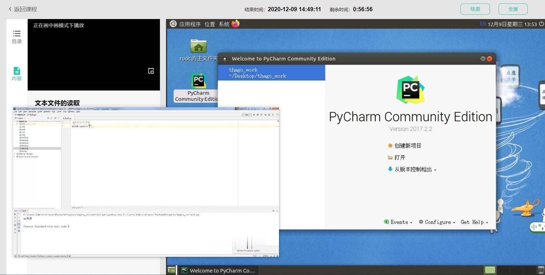
Task: Open the Events dropdown
Action: pos(398,222)
